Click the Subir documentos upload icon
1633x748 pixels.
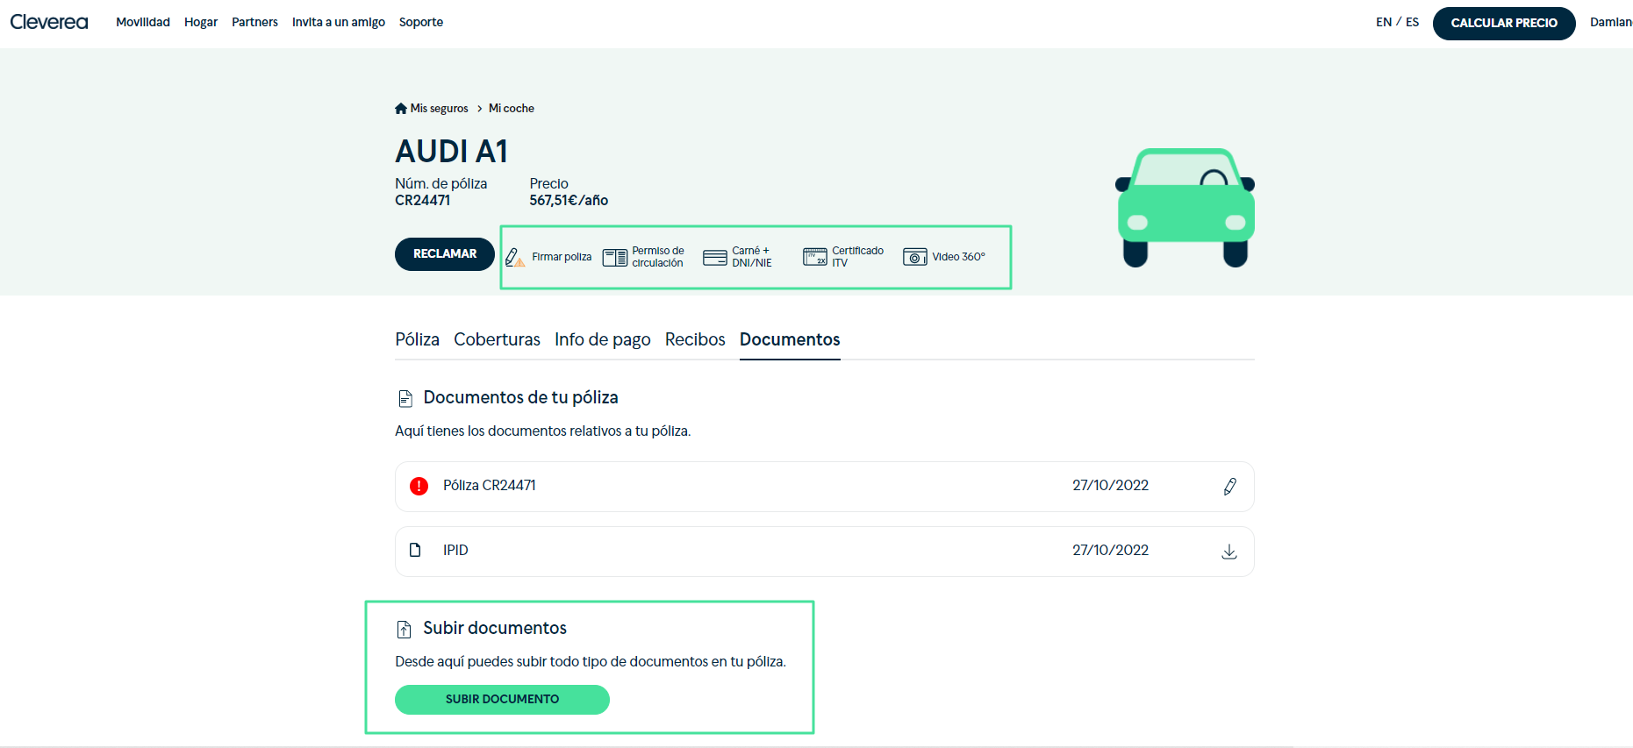click(405, 629)
